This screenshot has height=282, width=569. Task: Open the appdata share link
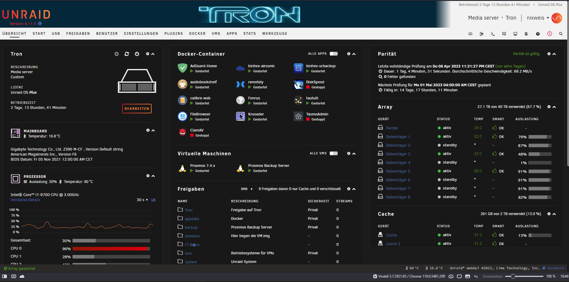pos(192,219)
